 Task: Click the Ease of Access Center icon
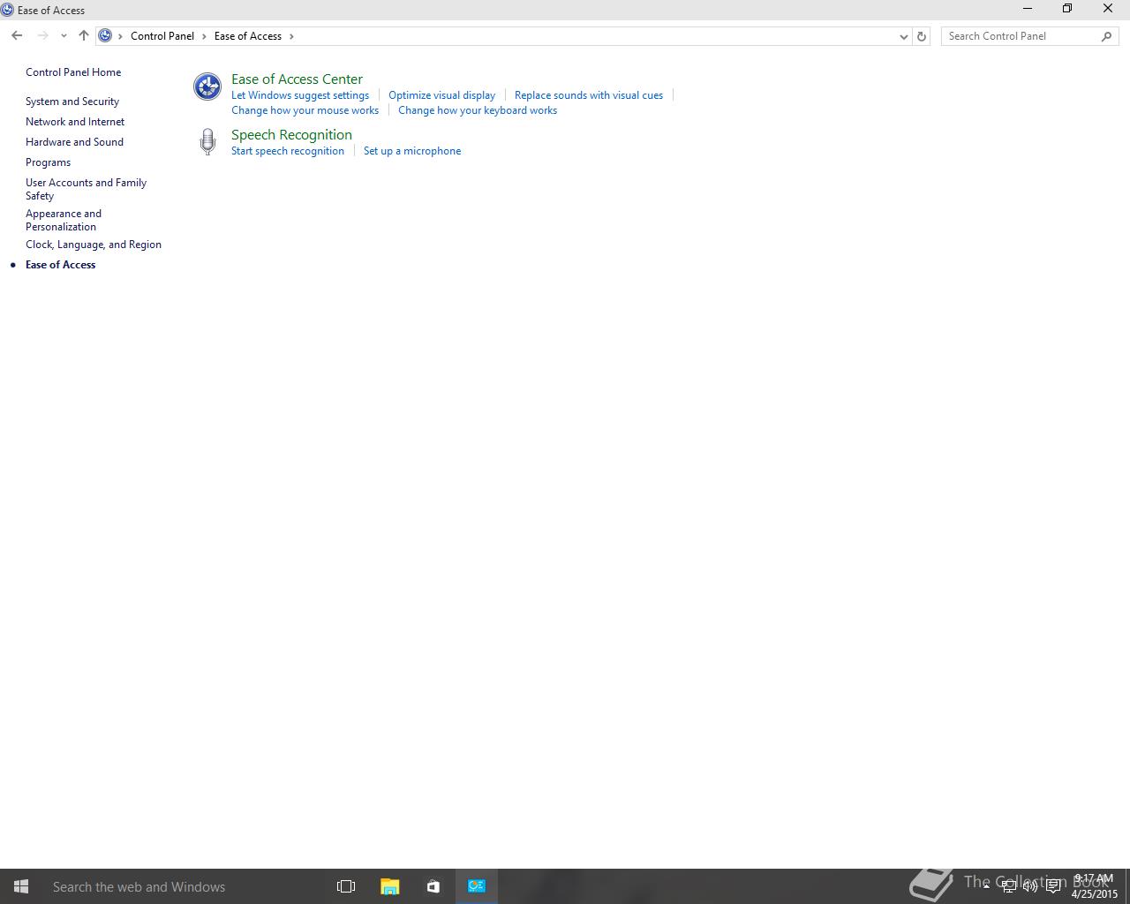[207, 87]
